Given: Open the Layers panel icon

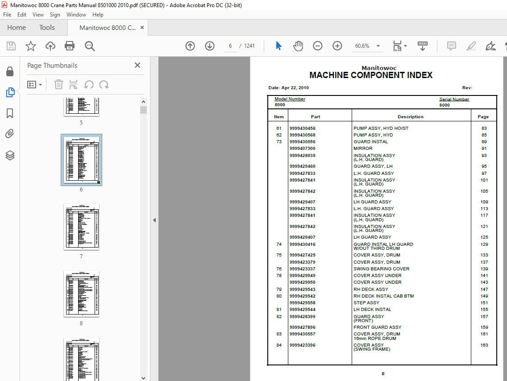Looking at the screenshot, I should point(10,155).
